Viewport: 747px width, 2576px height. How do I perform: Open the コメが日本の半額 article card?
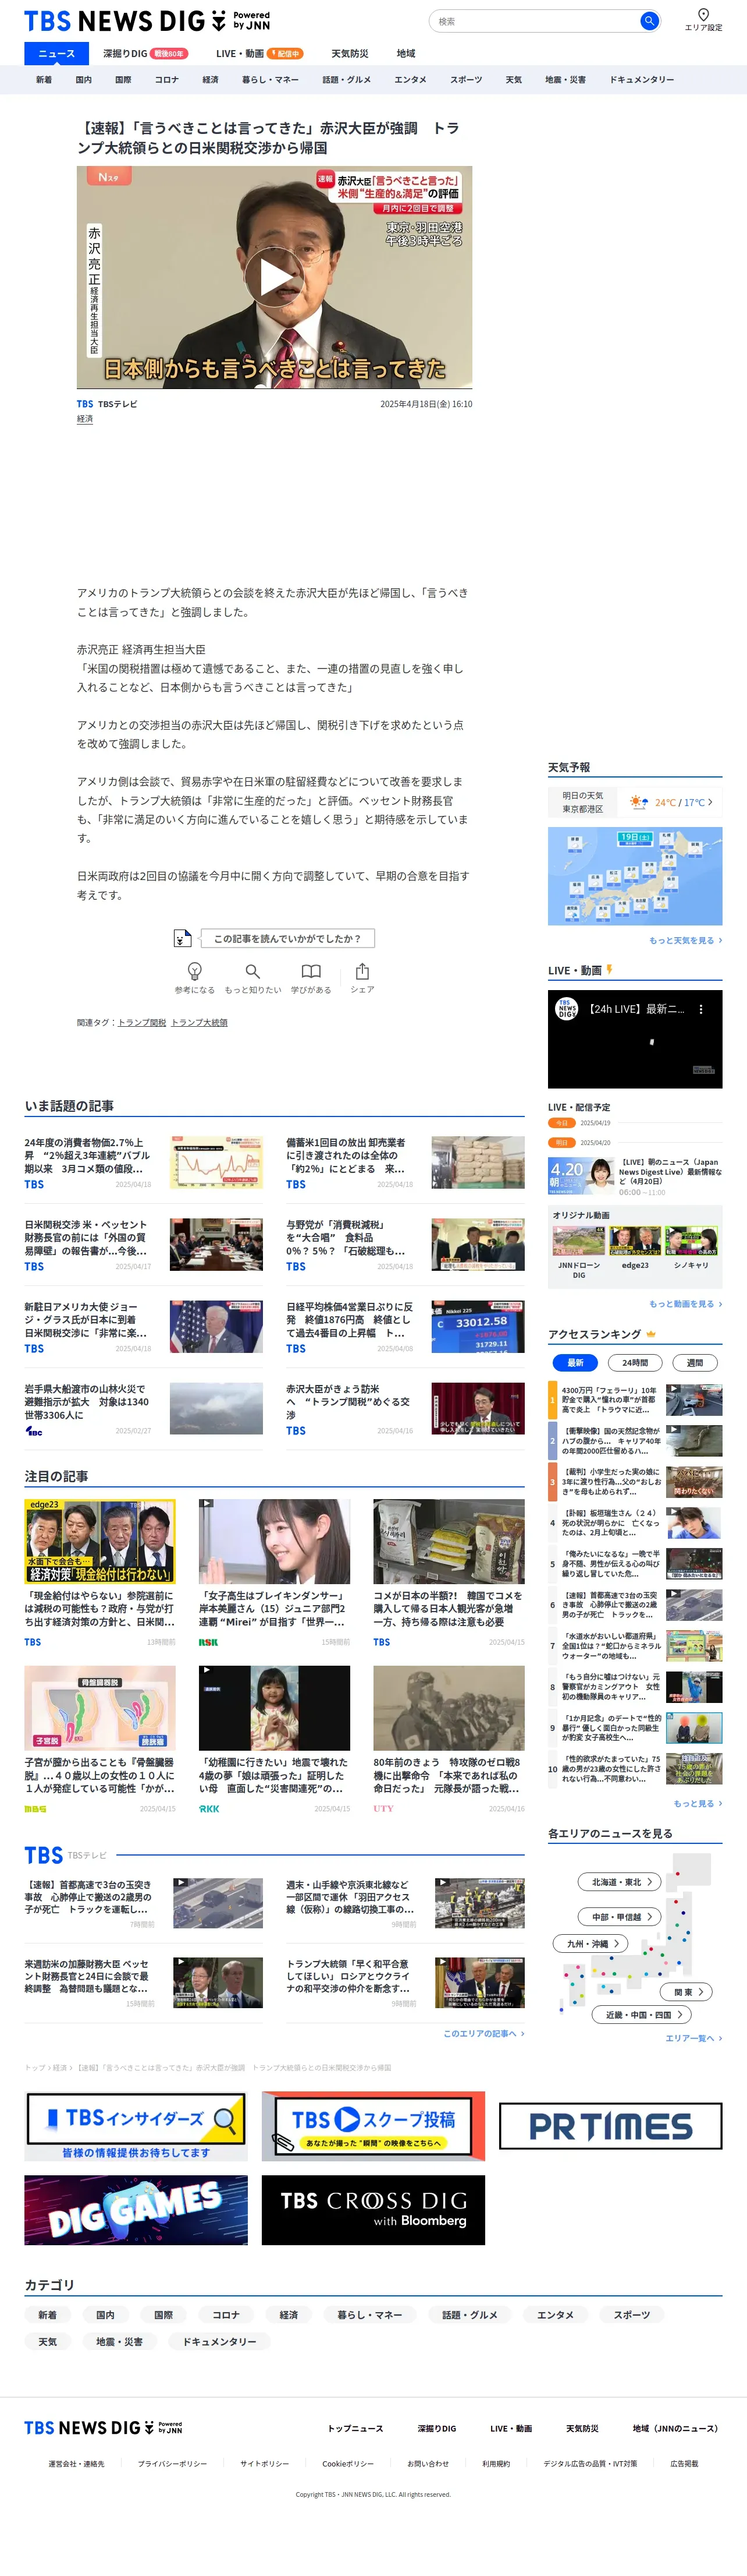click(x=449, y=1573)
